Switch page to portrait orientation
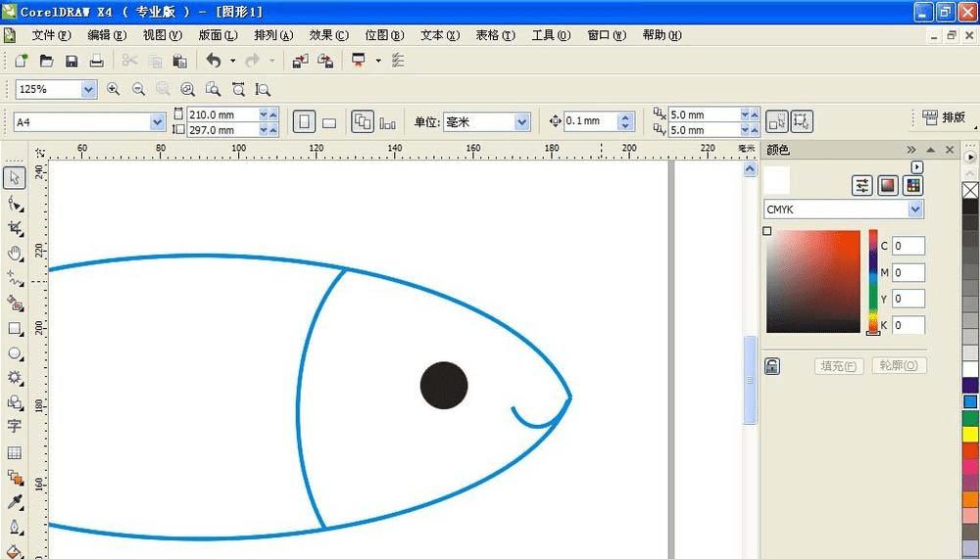 (304, 121)
